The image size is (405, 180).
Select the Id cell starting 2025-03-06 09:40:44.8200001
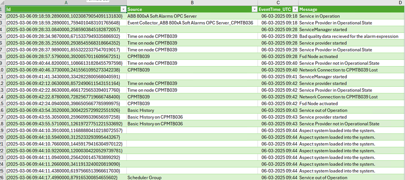pyautogui.click(x=66, y=63)
